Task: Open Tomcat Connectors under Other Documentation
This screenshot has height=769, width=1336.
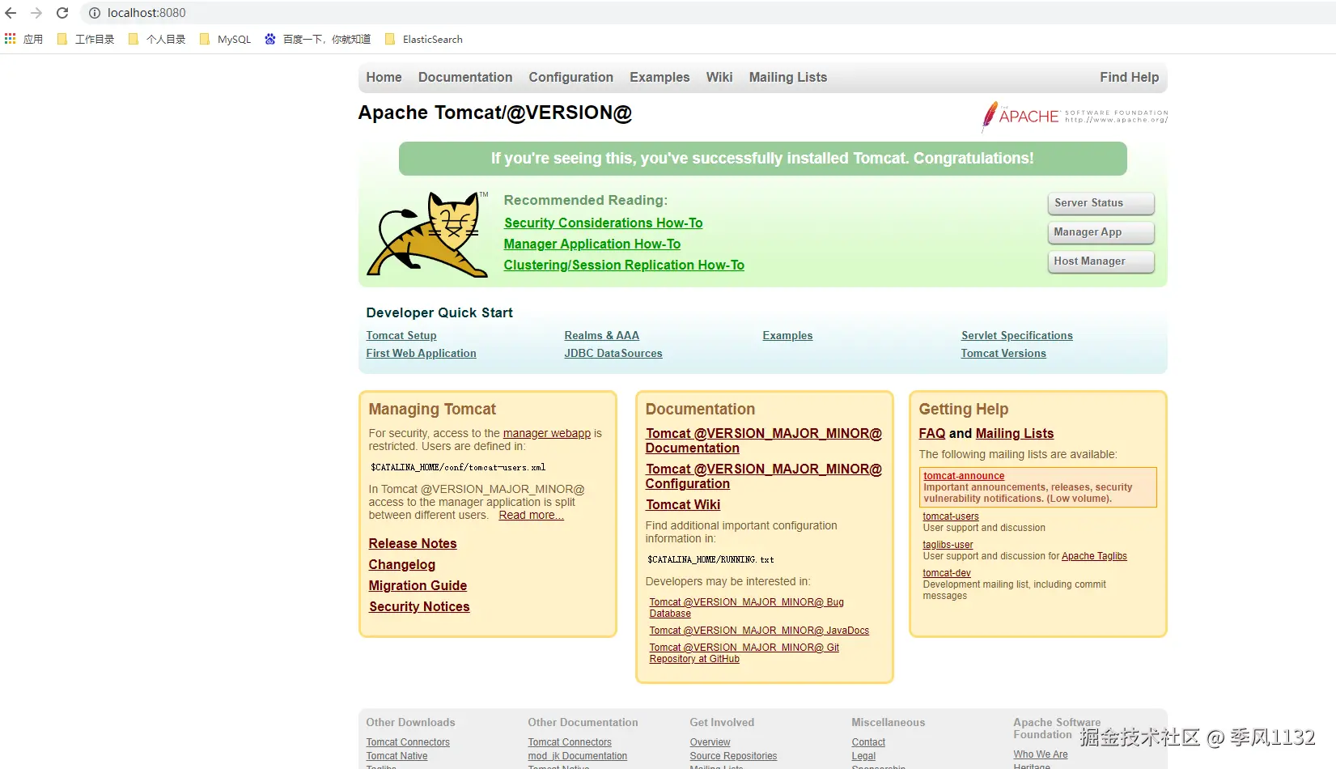Action: pyautogui.click(x=570, y=743)
